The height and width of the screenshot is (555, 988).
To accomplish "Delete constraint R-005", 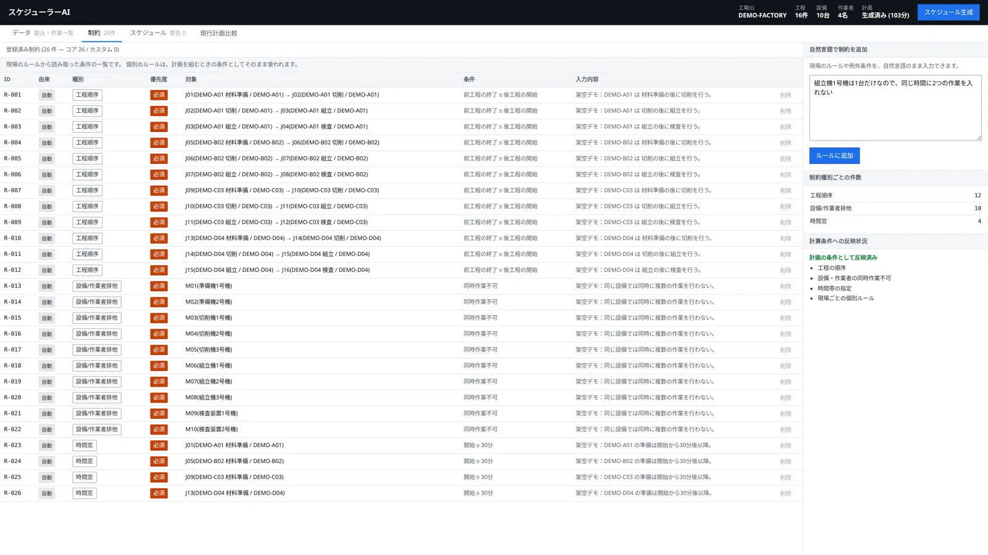I will tap(785, 159).
